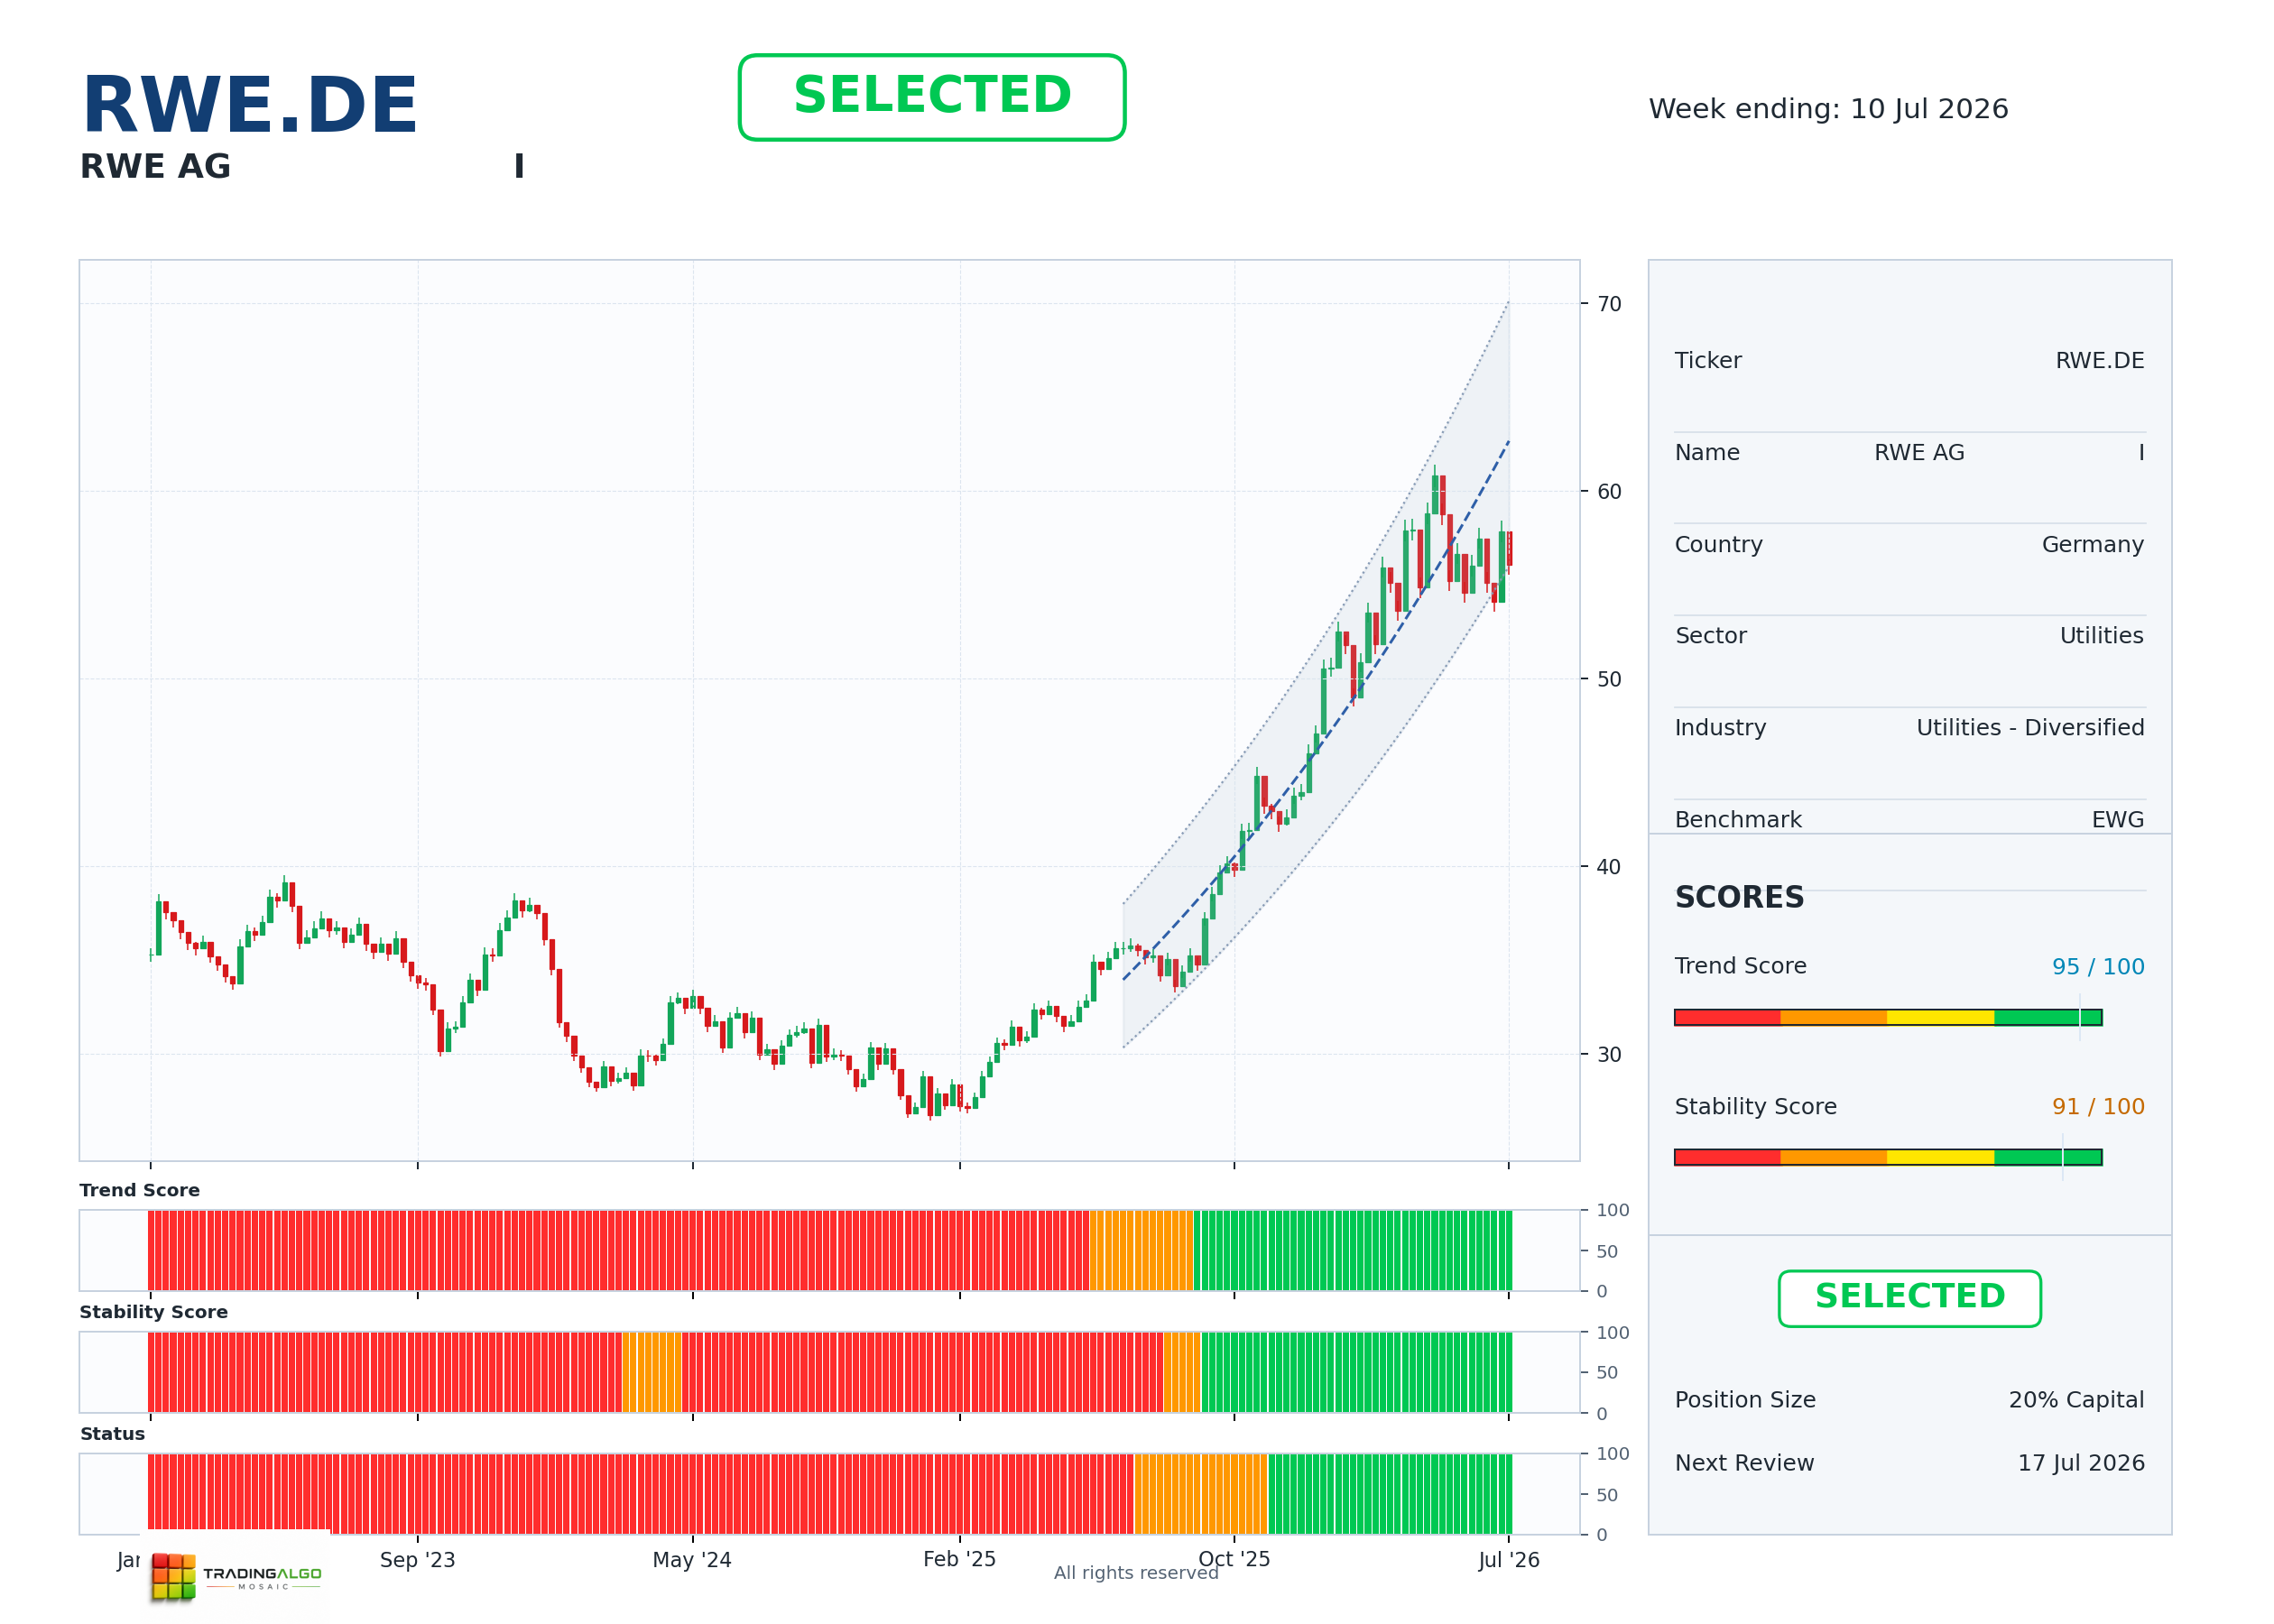Click the Position Size label
This screenshot has width=2274, height=1624.
pyautogui.click(x=1745, y=1400)
